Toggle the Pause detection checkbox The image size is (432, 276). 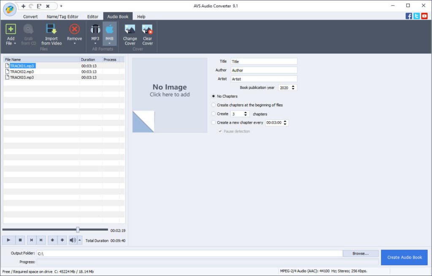coord(220,131)
